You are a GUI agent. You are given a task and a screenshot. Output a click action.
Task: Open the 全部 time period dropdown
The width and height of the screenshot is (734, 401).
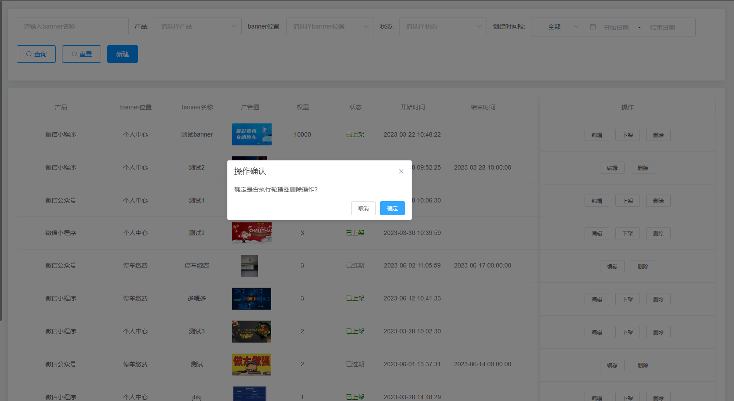click(x=558, y=27)
